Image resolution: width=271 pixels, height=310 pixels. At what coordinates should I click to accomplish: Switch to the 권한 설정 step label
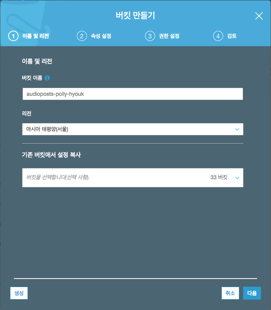169,36
